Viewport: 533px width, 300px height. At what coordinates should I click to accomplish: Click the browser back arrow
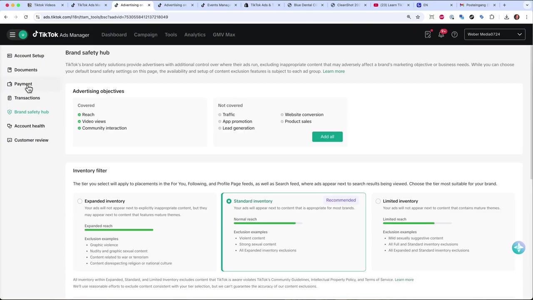pos(6,17)
